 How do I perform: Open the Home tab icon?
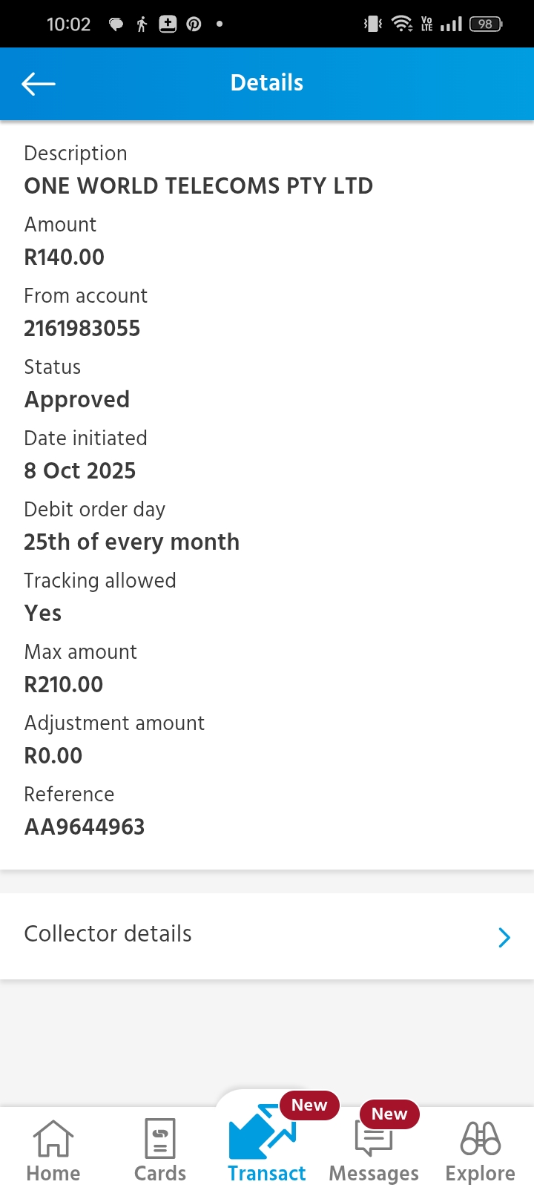point(53,1138)
